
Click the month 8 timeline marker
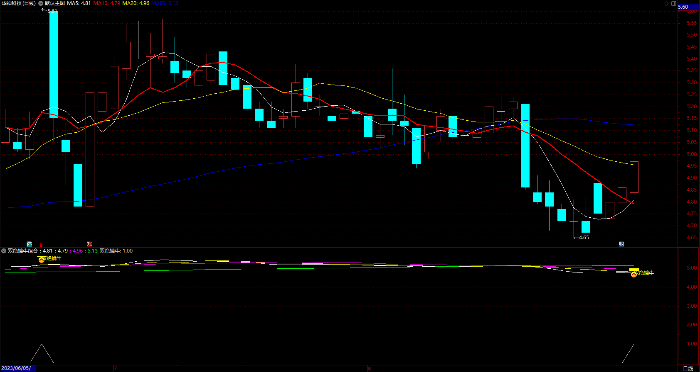click(370, 368)
